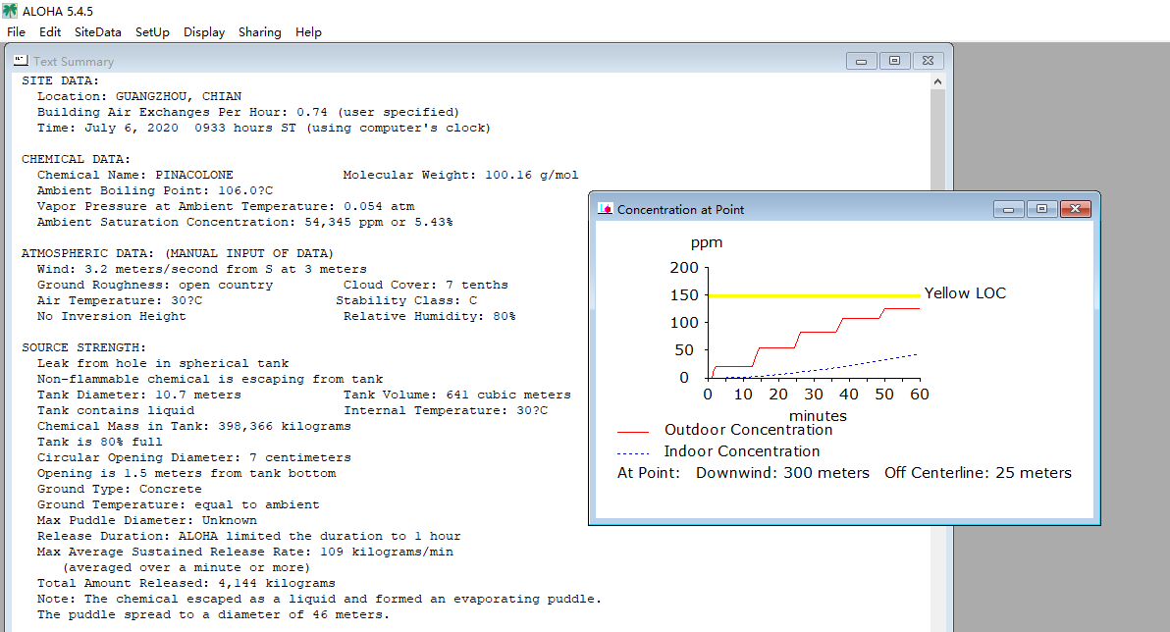Viewport: 1170px width, 632px height.
Task: Close the Text Summary window
Action: [x=929, y=61]
